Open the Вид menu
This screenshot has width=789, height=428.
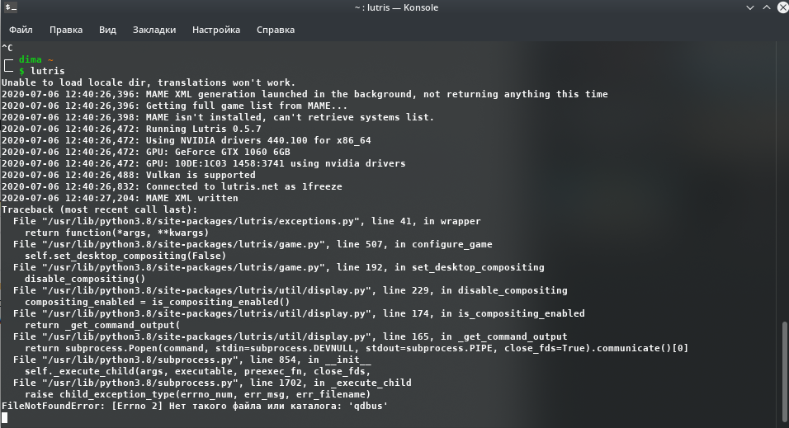point(107,30)
